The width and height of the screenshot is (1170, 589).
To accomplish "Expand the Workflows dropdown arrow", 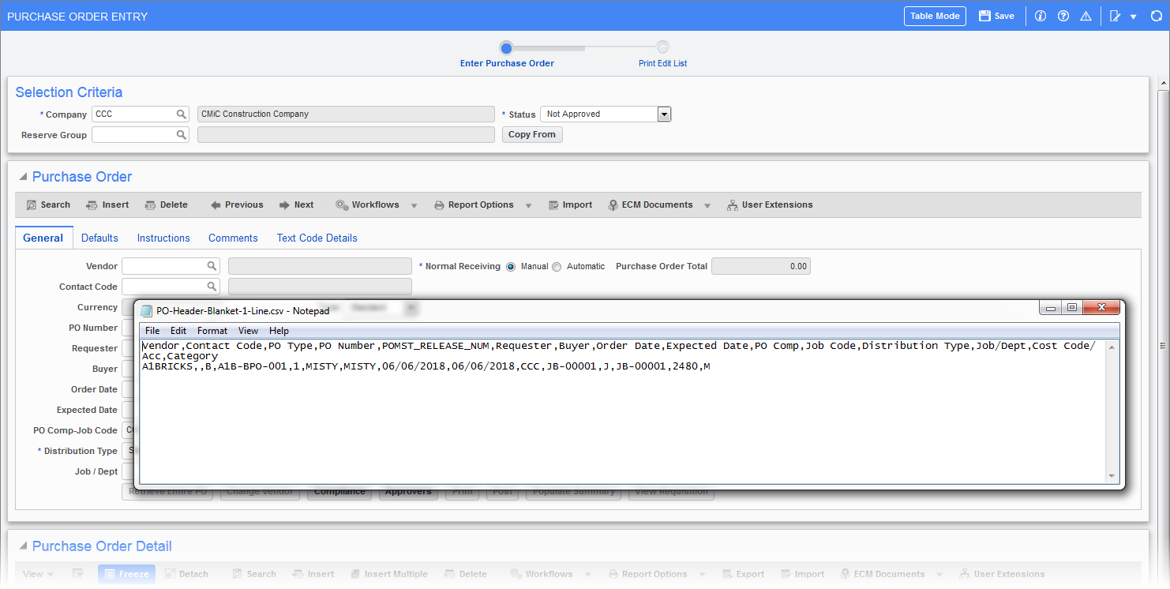I will (415, 205).
